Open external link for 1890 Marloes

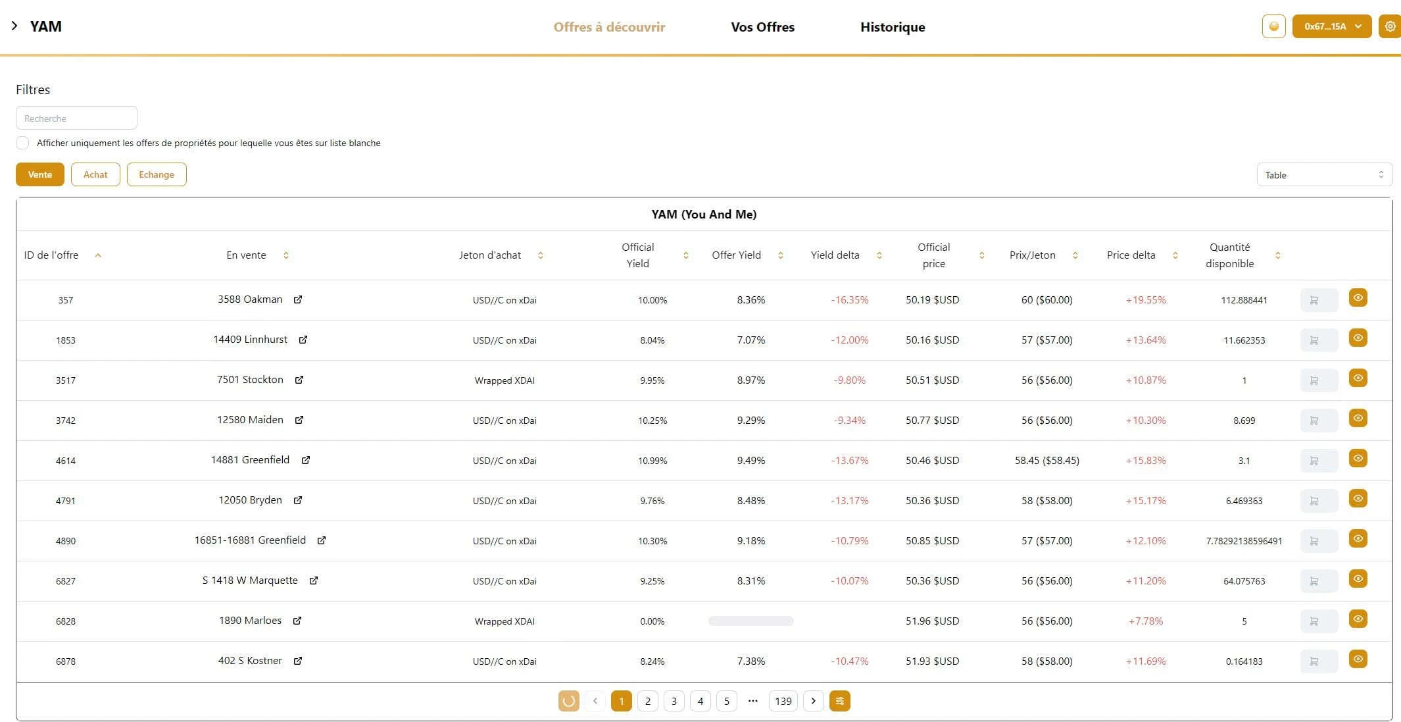pos(297,621)
